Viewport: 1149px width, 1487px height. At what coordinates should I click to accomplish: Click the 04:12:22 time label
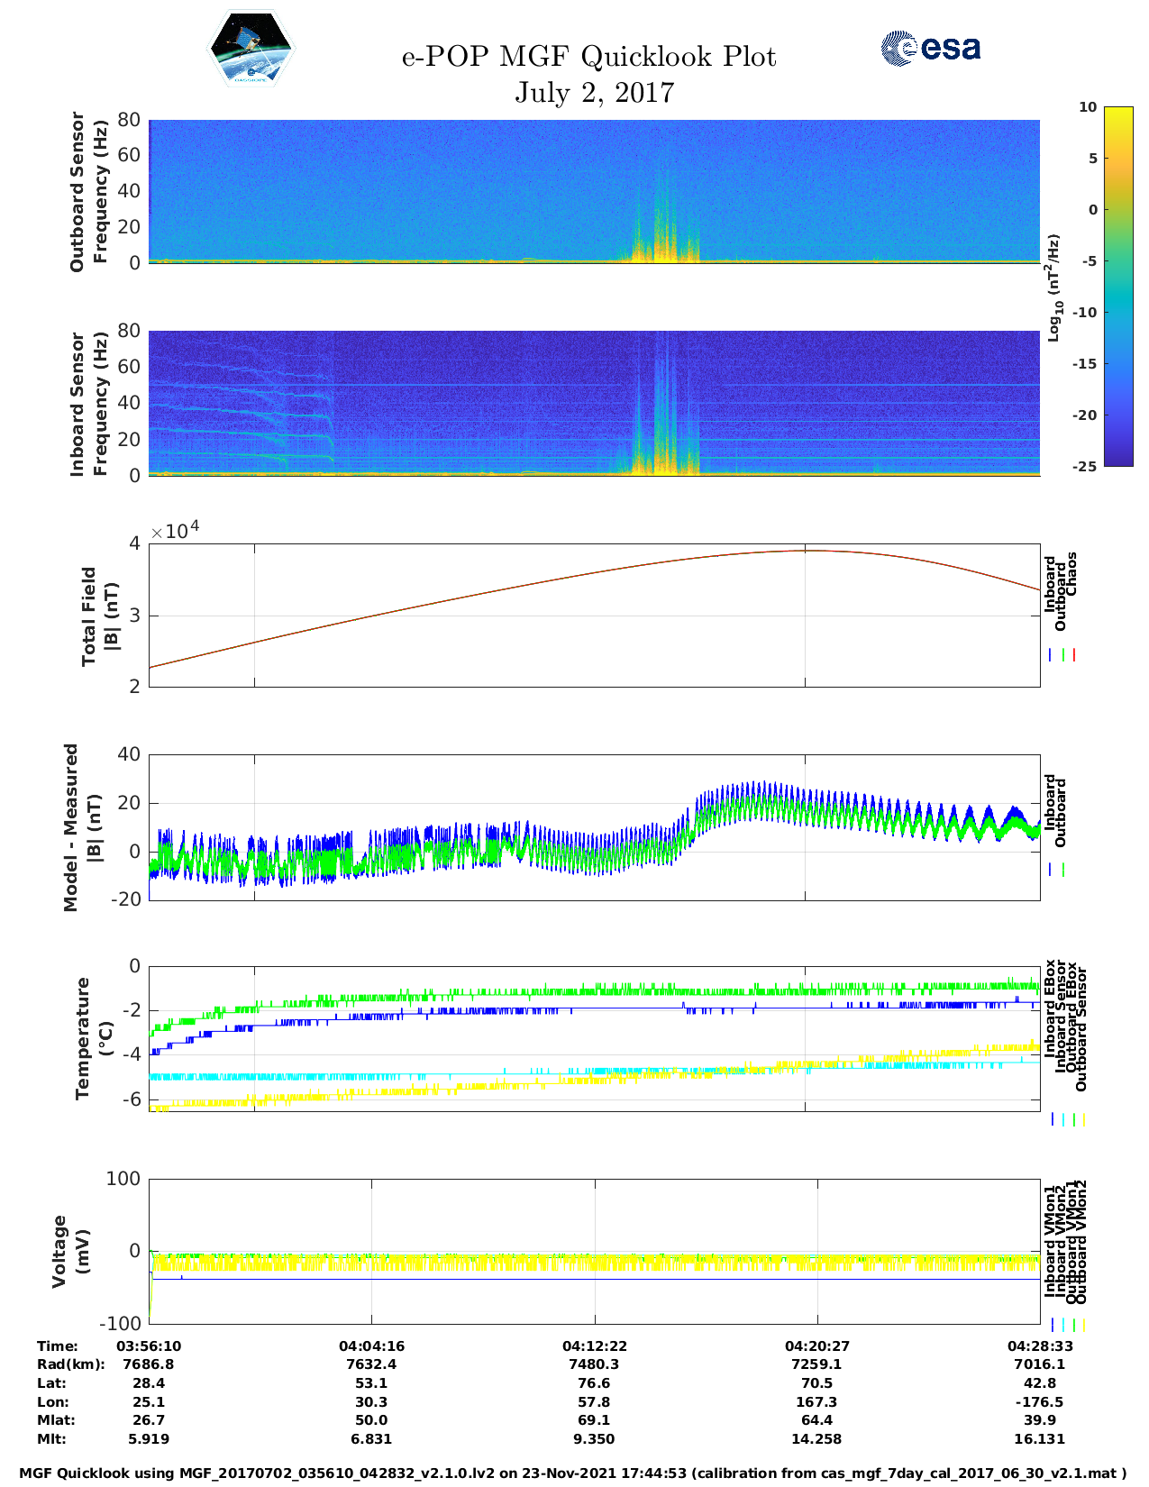coord(594,1346)
